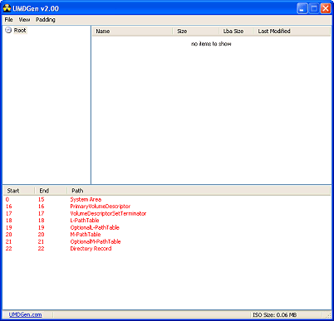Click the ISO Size 0.06 MB status text
The image size is (334, 321).
(x=275, y=314)
